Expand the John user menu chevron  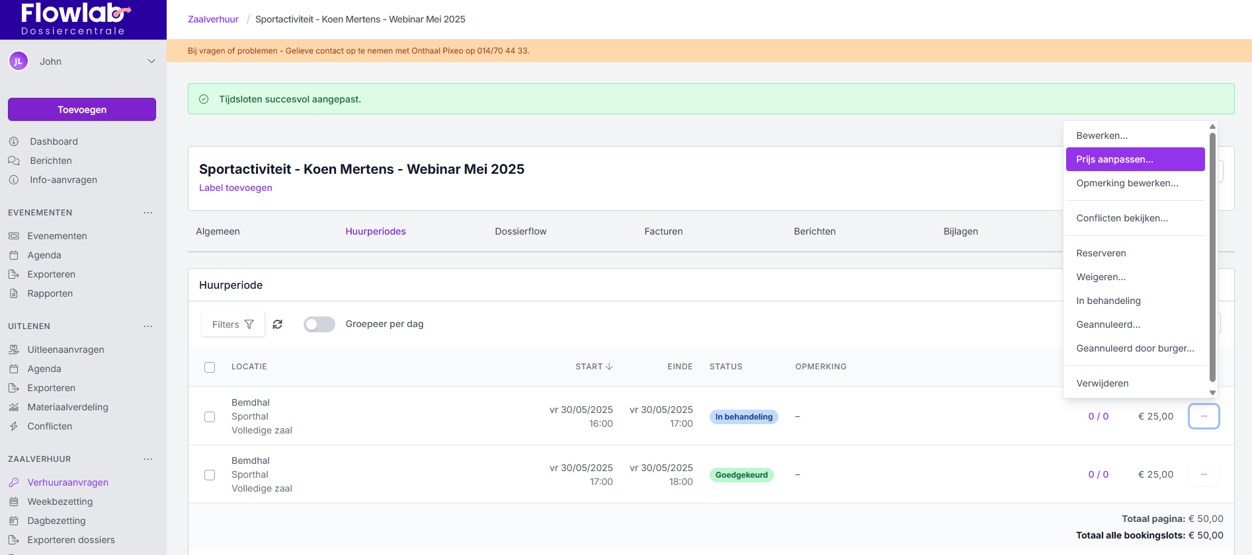pyautogui.click(x=151, y=61)
